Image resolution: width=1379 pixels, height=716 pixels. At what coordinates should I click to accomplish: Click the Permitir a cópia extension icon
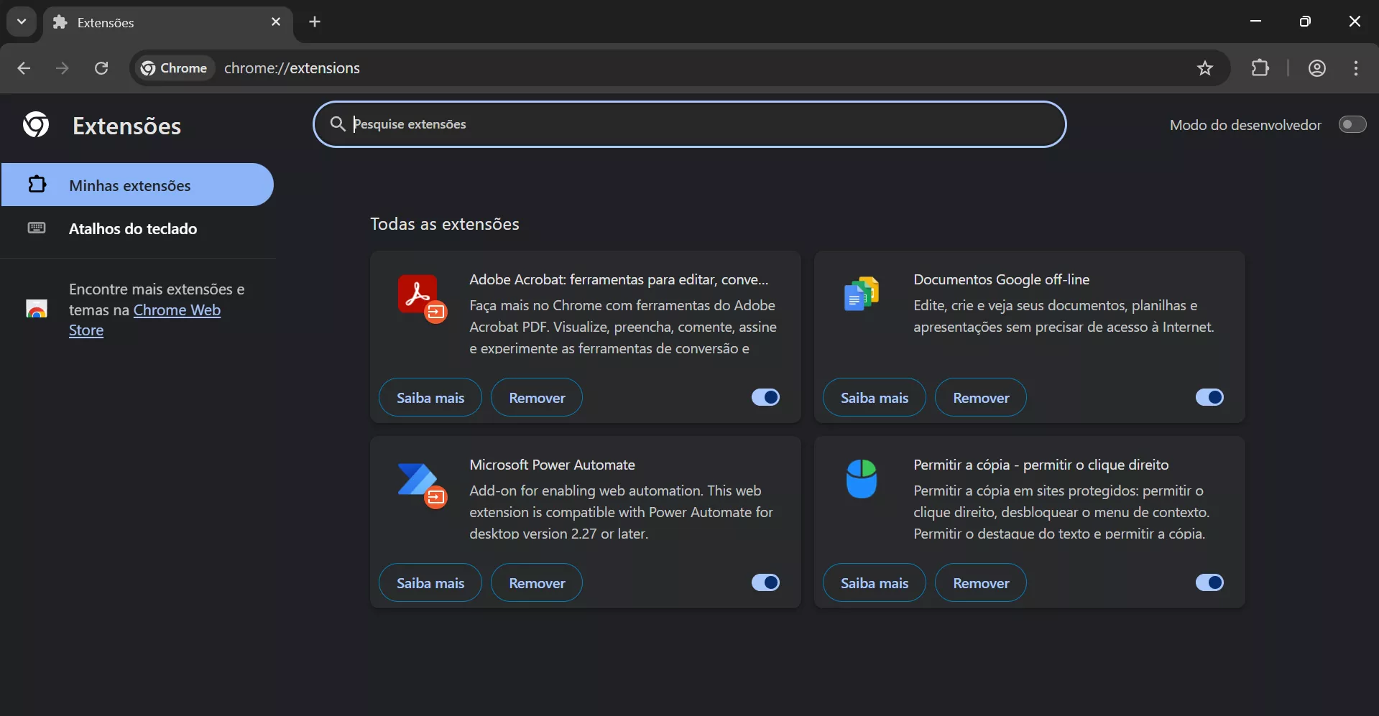862,479
